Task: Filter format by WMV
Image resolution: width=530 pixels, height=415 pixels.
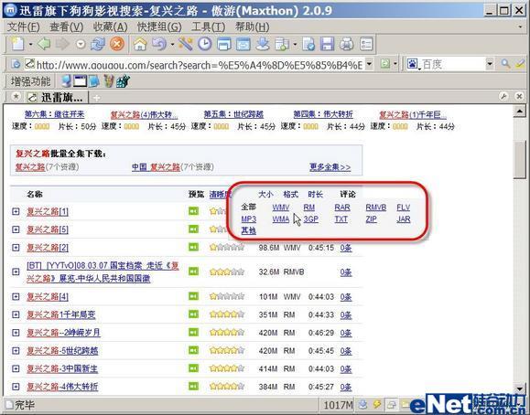Action: pyautogui.click(x=280, y=207)
